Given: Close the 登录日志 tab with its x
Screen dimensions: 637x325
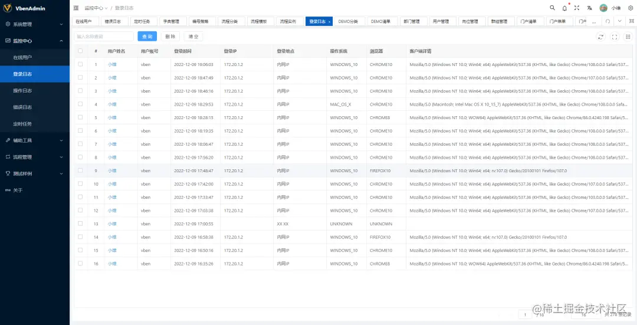Looking at the screenshot, I should 330,22.
